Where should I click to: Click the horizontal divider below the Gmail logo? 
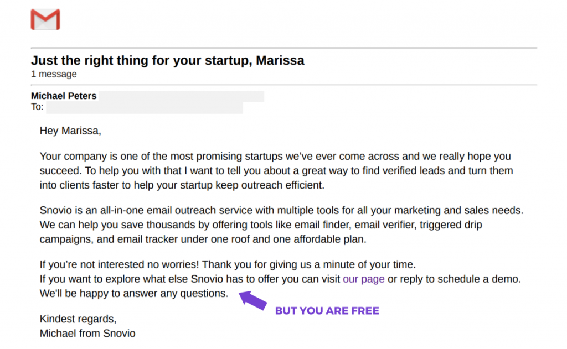coord(284,48)
